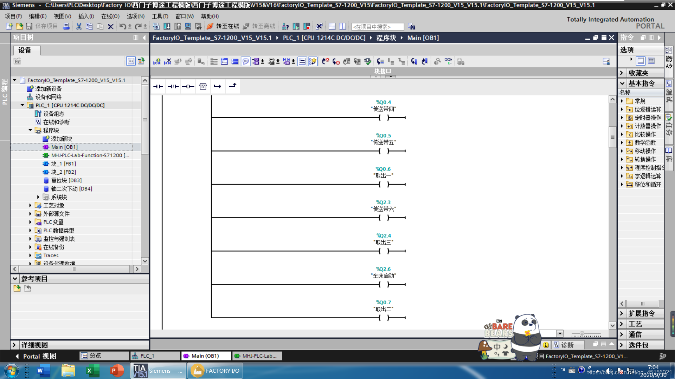Screen dimensions: 675x379
Task: Click the Compile icon in main toolbar
Action: [156, 26]
